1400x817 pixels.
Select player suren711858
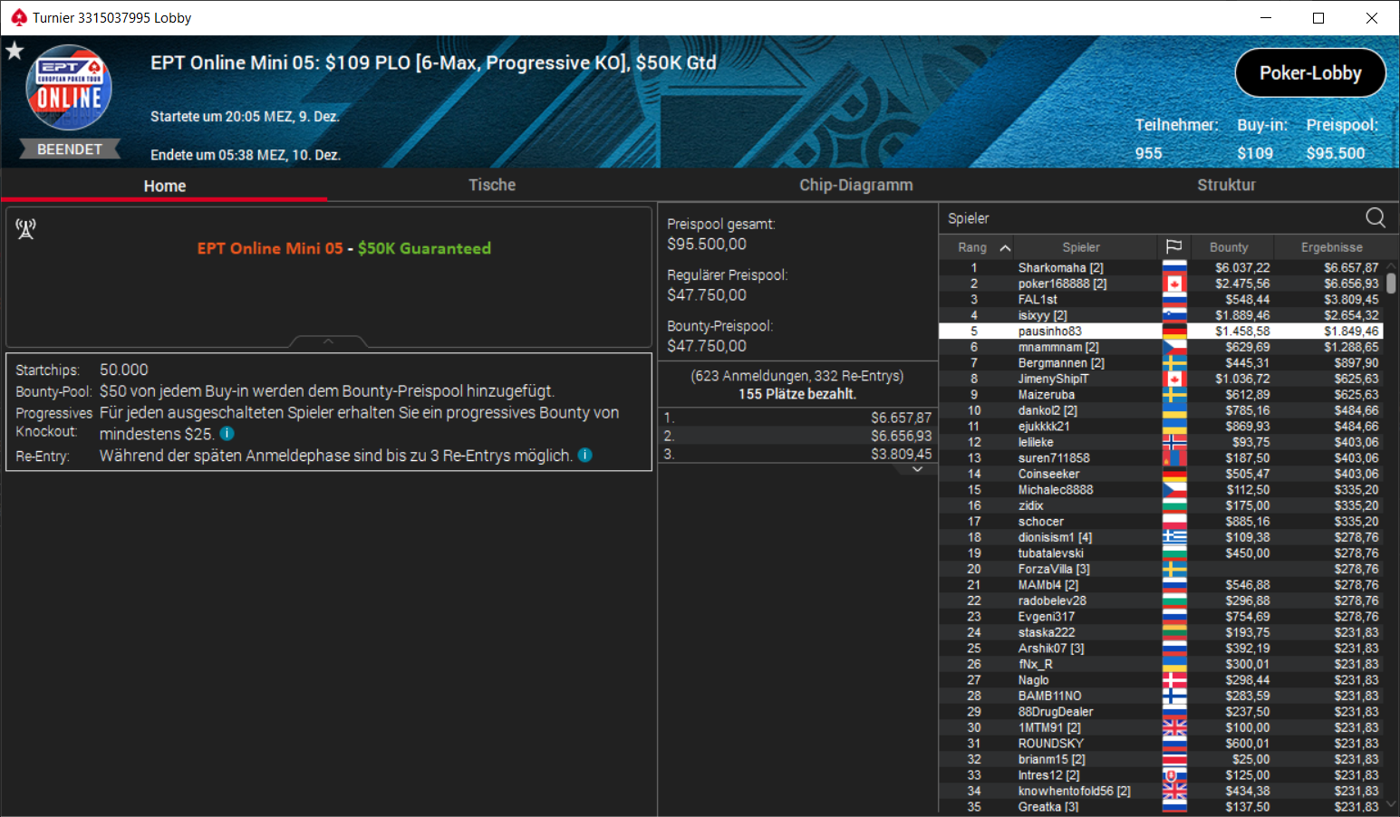[1161, 458]
